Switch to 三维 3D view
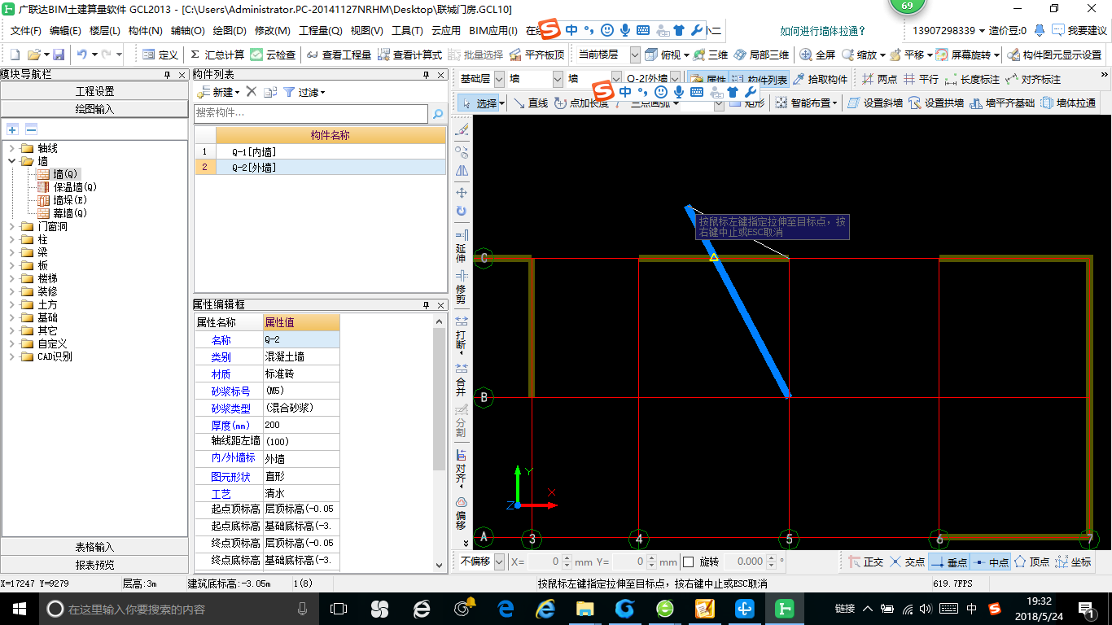The width and height of the screenshot is (1112, 625). tap(710, 55)
